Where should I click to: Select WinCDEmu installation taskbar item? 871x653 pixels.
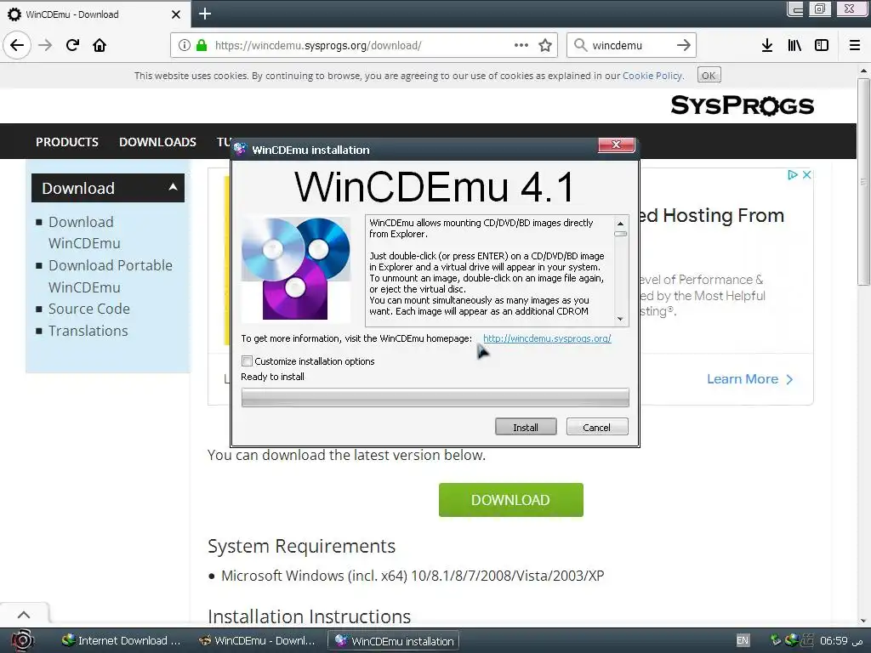[x=394, y=640]
